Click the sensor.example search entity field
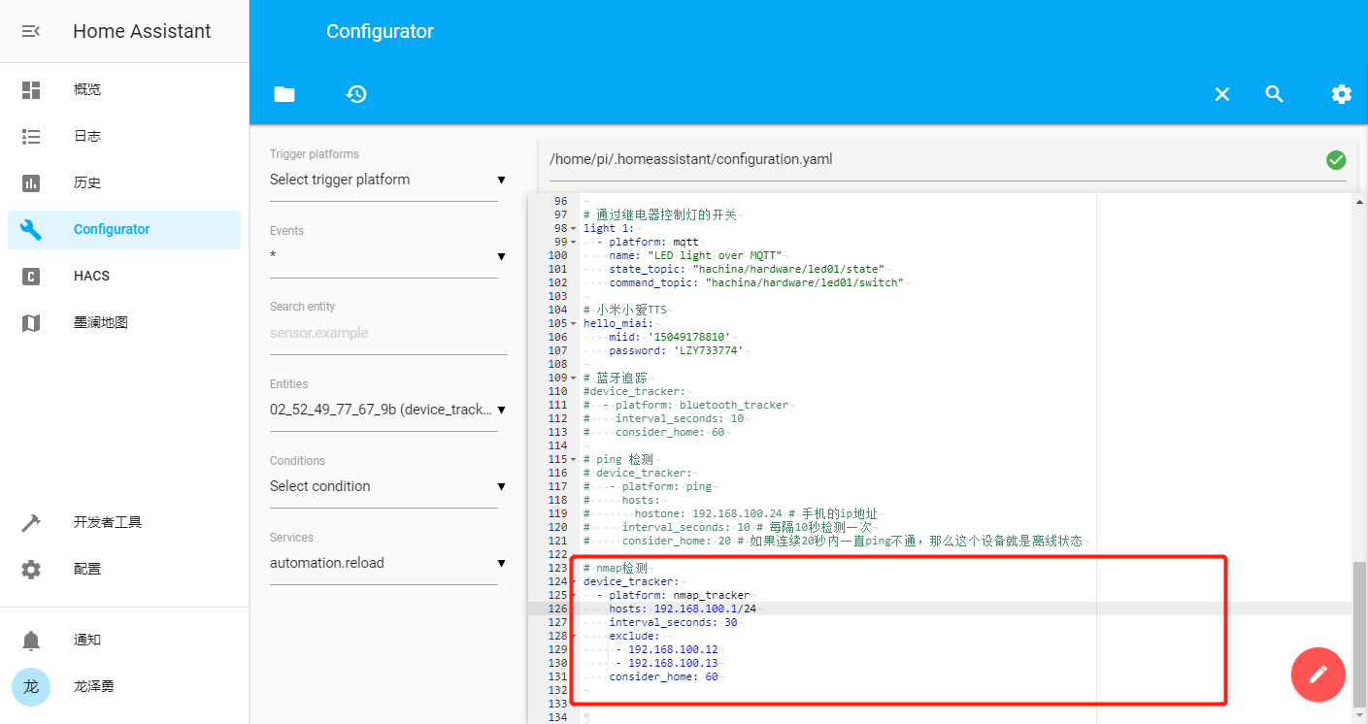1368x724 pixels. tap(384, 332)
